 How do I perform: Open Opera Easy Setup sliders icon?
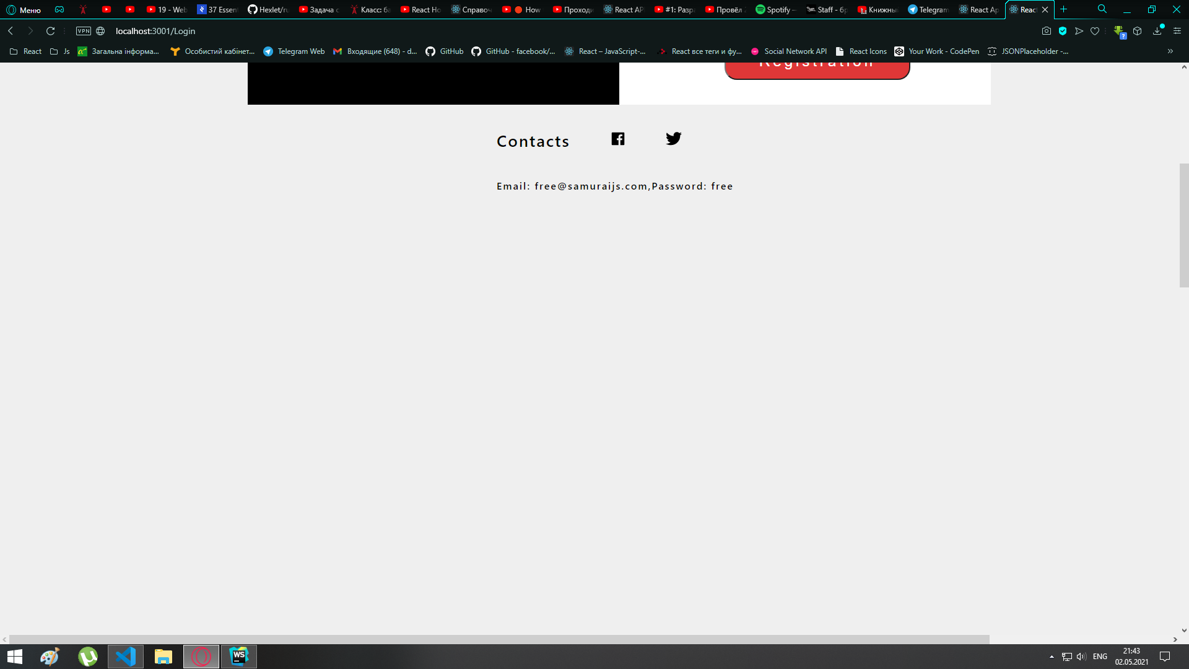[1177, 31]
